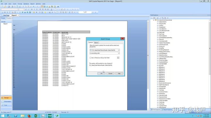This screenshot has width=211, height=118.
Task: Collapse the SO_SalesOrderHistoryDetail table node
Action: (x=154, y=20)
